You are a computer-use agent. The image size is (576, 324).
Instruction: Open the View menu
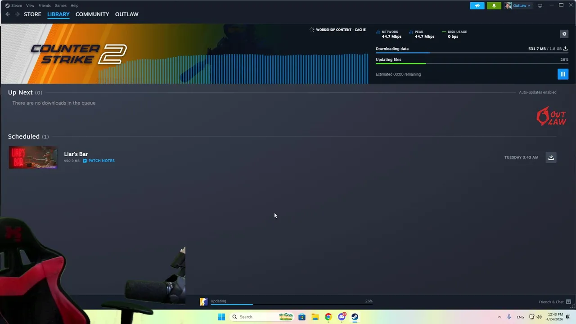(x=30, y=5)
